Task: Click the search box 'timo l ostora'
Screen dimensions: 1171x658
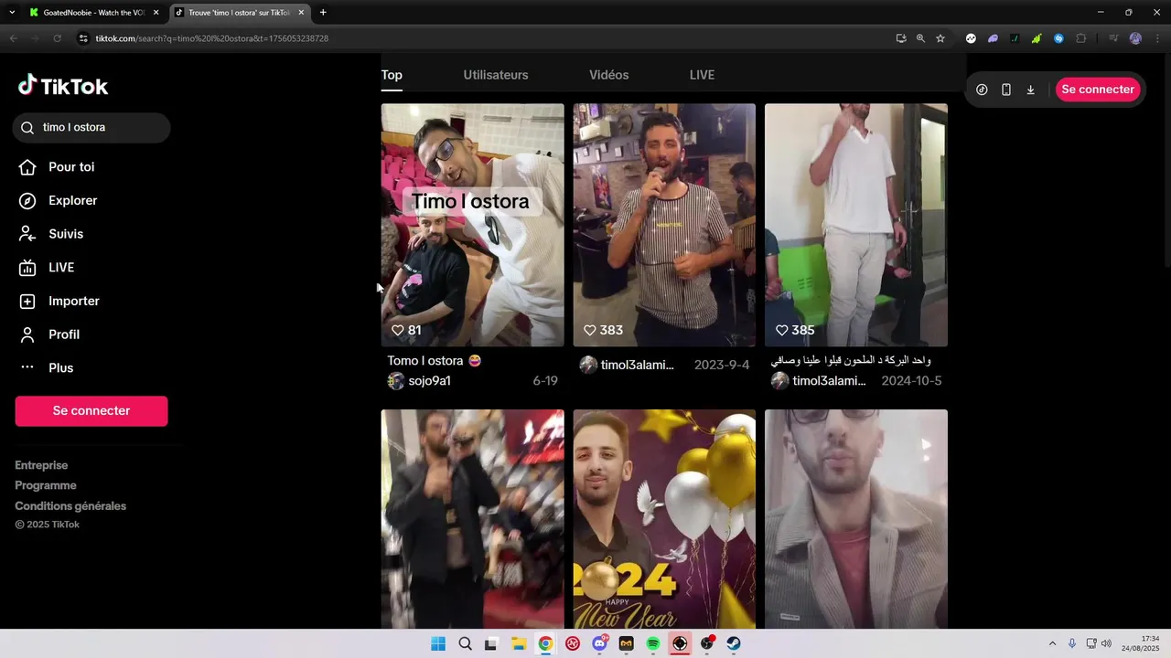Action: point(91,128)
